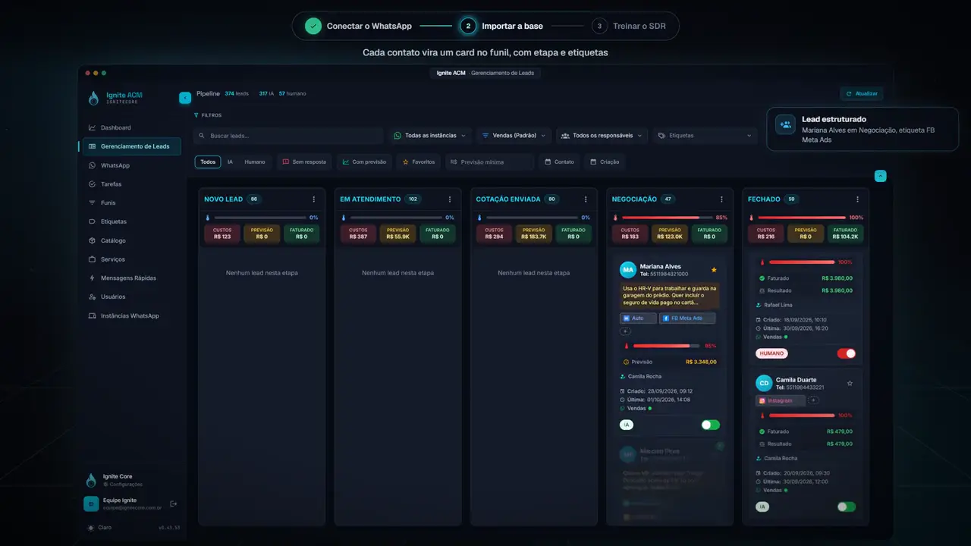
Task: Open the Todas as instâncias dropdown
Action: [430, 136]
